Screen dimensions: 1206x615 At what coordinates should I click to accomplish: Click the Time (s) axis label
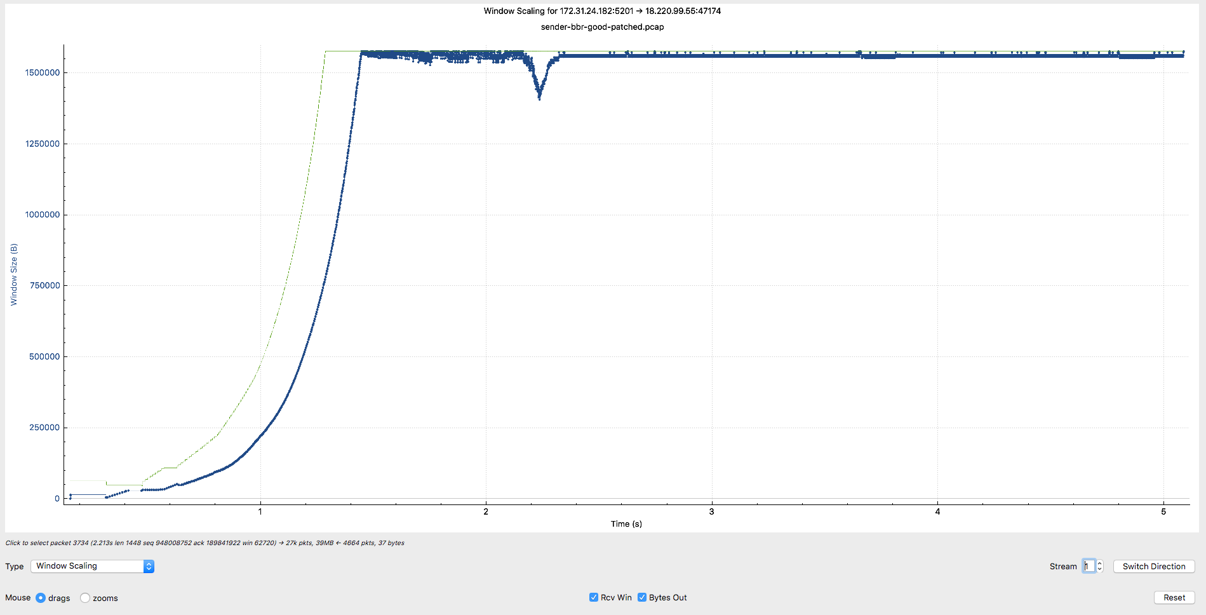[x=626, y=524]
